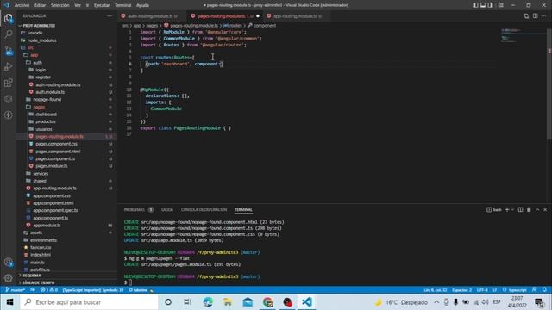The height and width of the screenshot is (310, 552).
Task: Open File Explorer from taskbar
Action: pos(228,302)
